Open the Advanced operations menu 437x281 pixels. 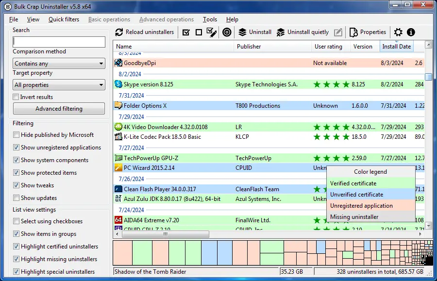point(167,19)
